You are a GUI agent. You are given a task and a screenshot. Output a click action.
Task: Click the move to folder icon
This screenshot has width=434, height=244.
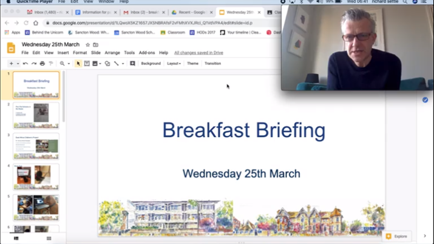click(95, 44)
